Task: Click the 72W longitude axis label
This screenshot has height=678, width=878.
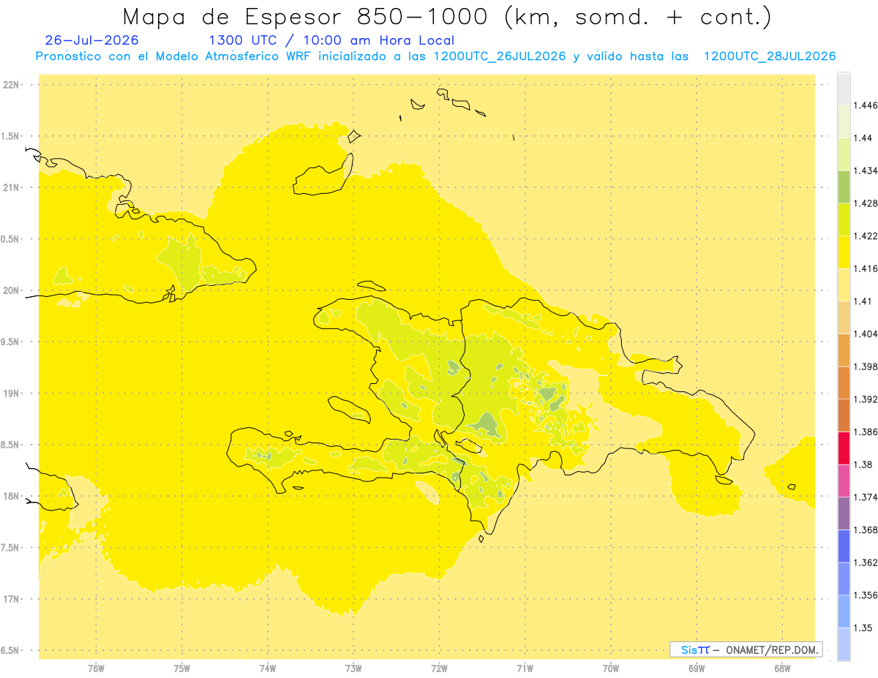Action: [439, 668]
